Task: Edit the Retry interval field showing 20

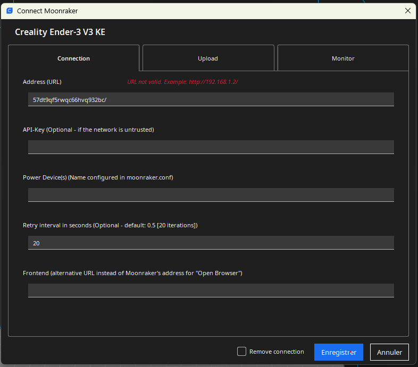Action: point(211,243)
